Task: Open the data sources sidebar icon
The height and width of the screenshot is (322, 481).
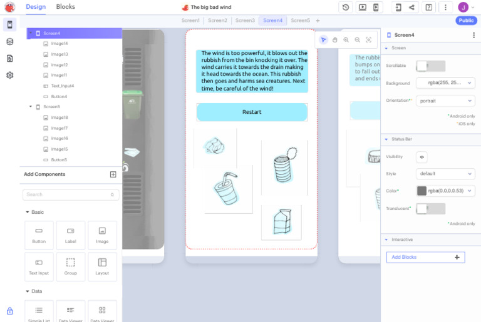Action: [x=10, y=42]
